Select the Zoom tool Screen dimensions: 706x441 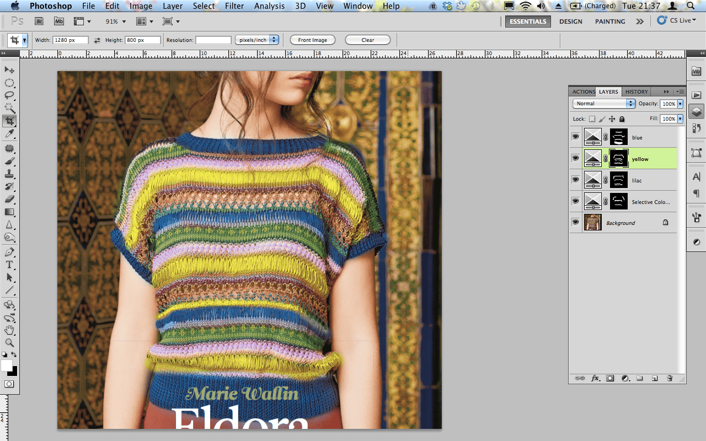click(x=9, y=343)
